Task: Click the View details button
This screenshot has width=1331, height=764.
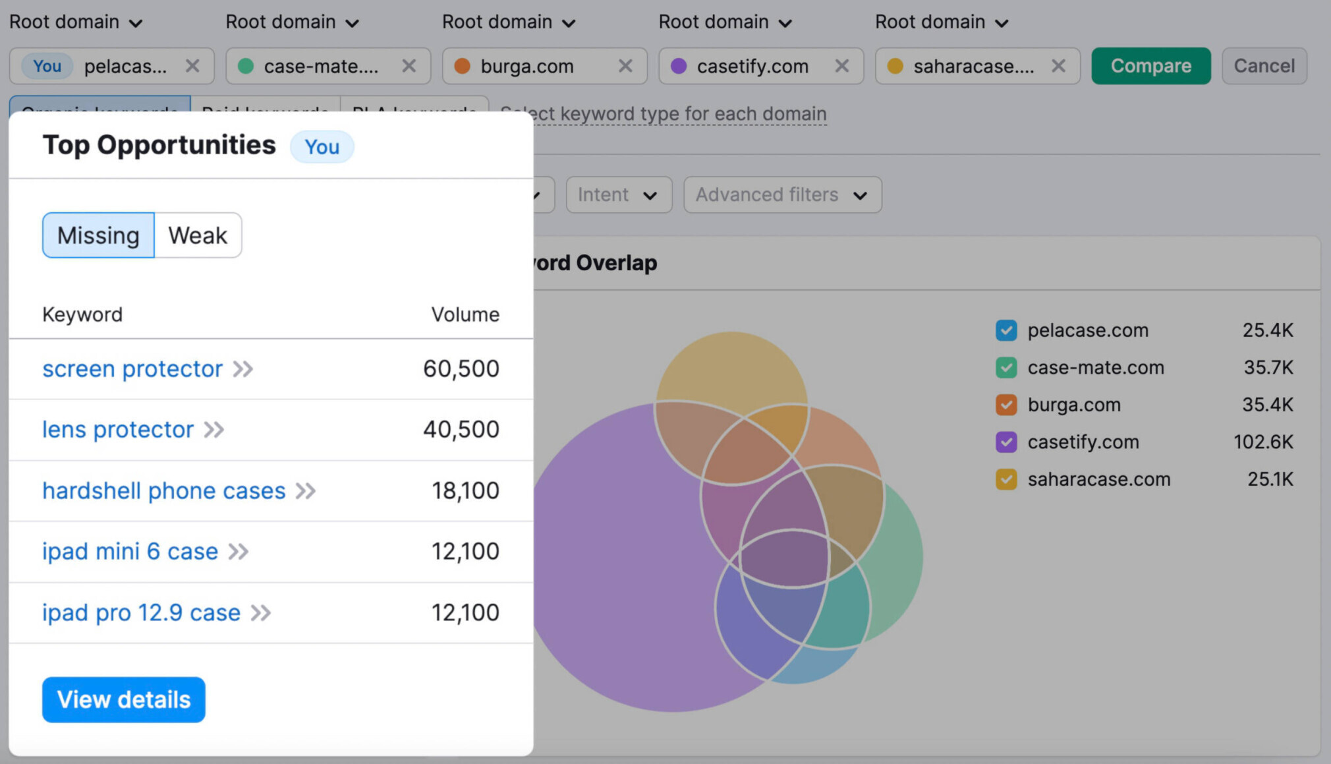Action: [x=124, y=699]
